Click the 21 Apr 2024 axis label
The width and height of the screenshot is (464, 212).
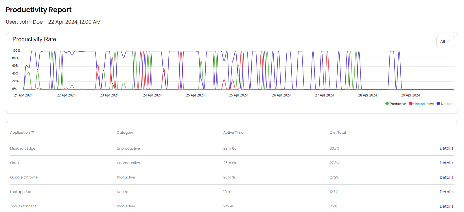pyautogui.click(x=23, y=95)
